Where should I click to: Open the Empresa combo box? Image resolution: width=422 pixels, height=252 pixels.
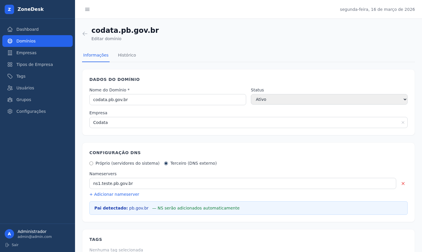(x=243, y=122)
